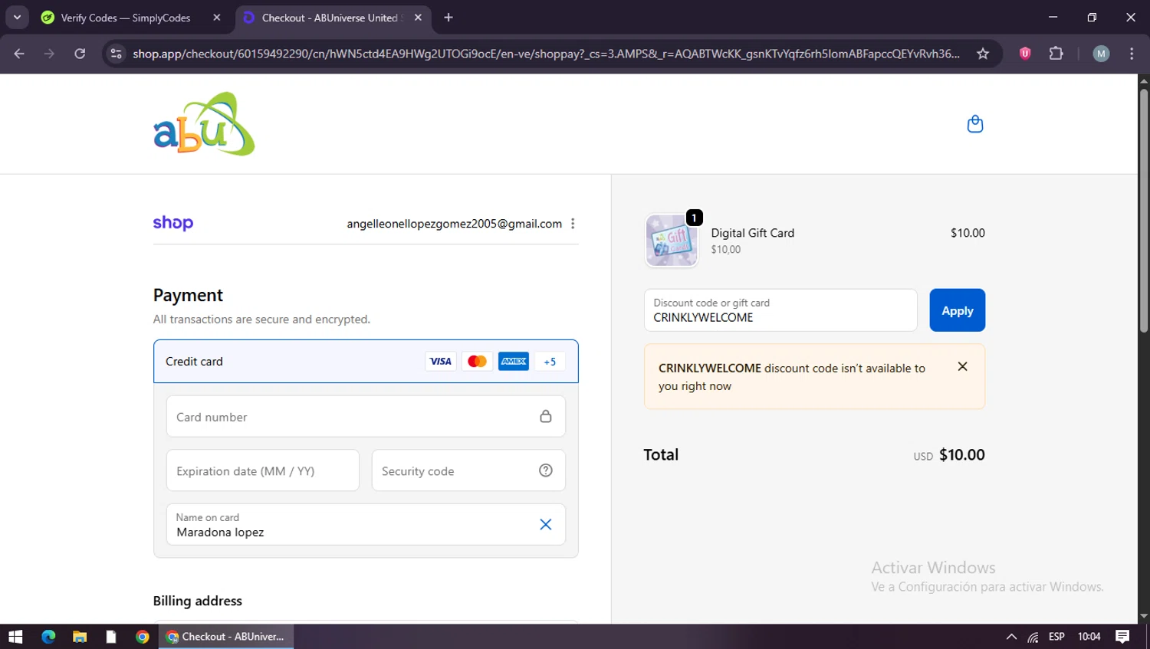Click the account email address text

click(455, 224)
